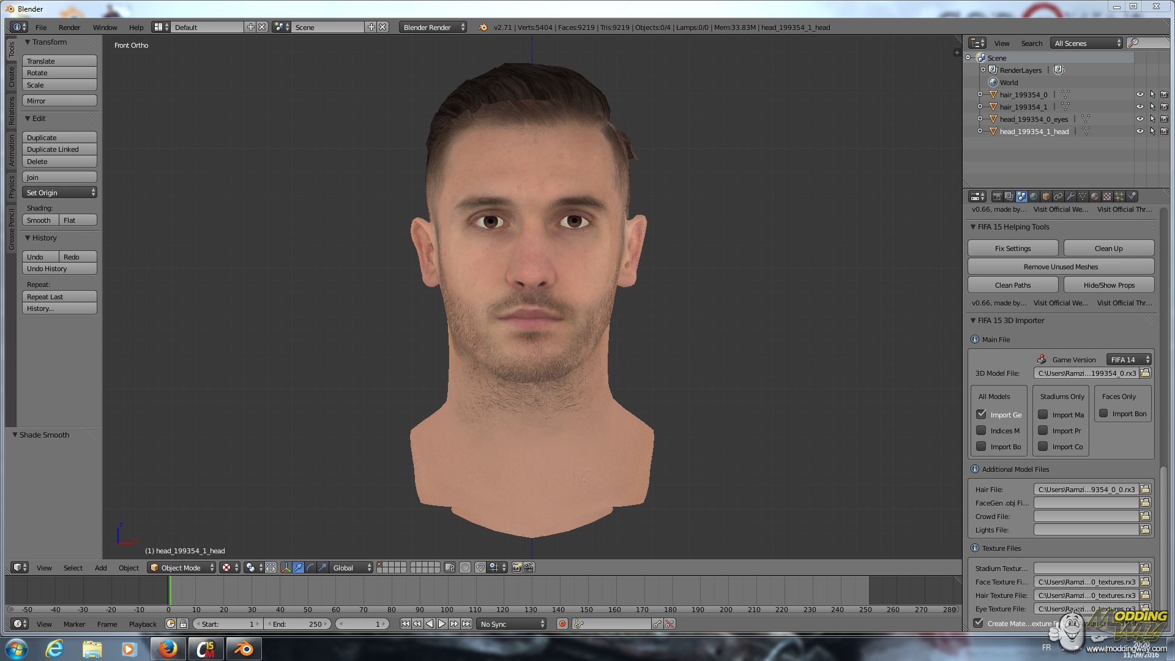The width and height of the screenshot is (1175, 661).
Task: Open the Game Version FIFA 14 dropdown
Action: (1129, 359)
